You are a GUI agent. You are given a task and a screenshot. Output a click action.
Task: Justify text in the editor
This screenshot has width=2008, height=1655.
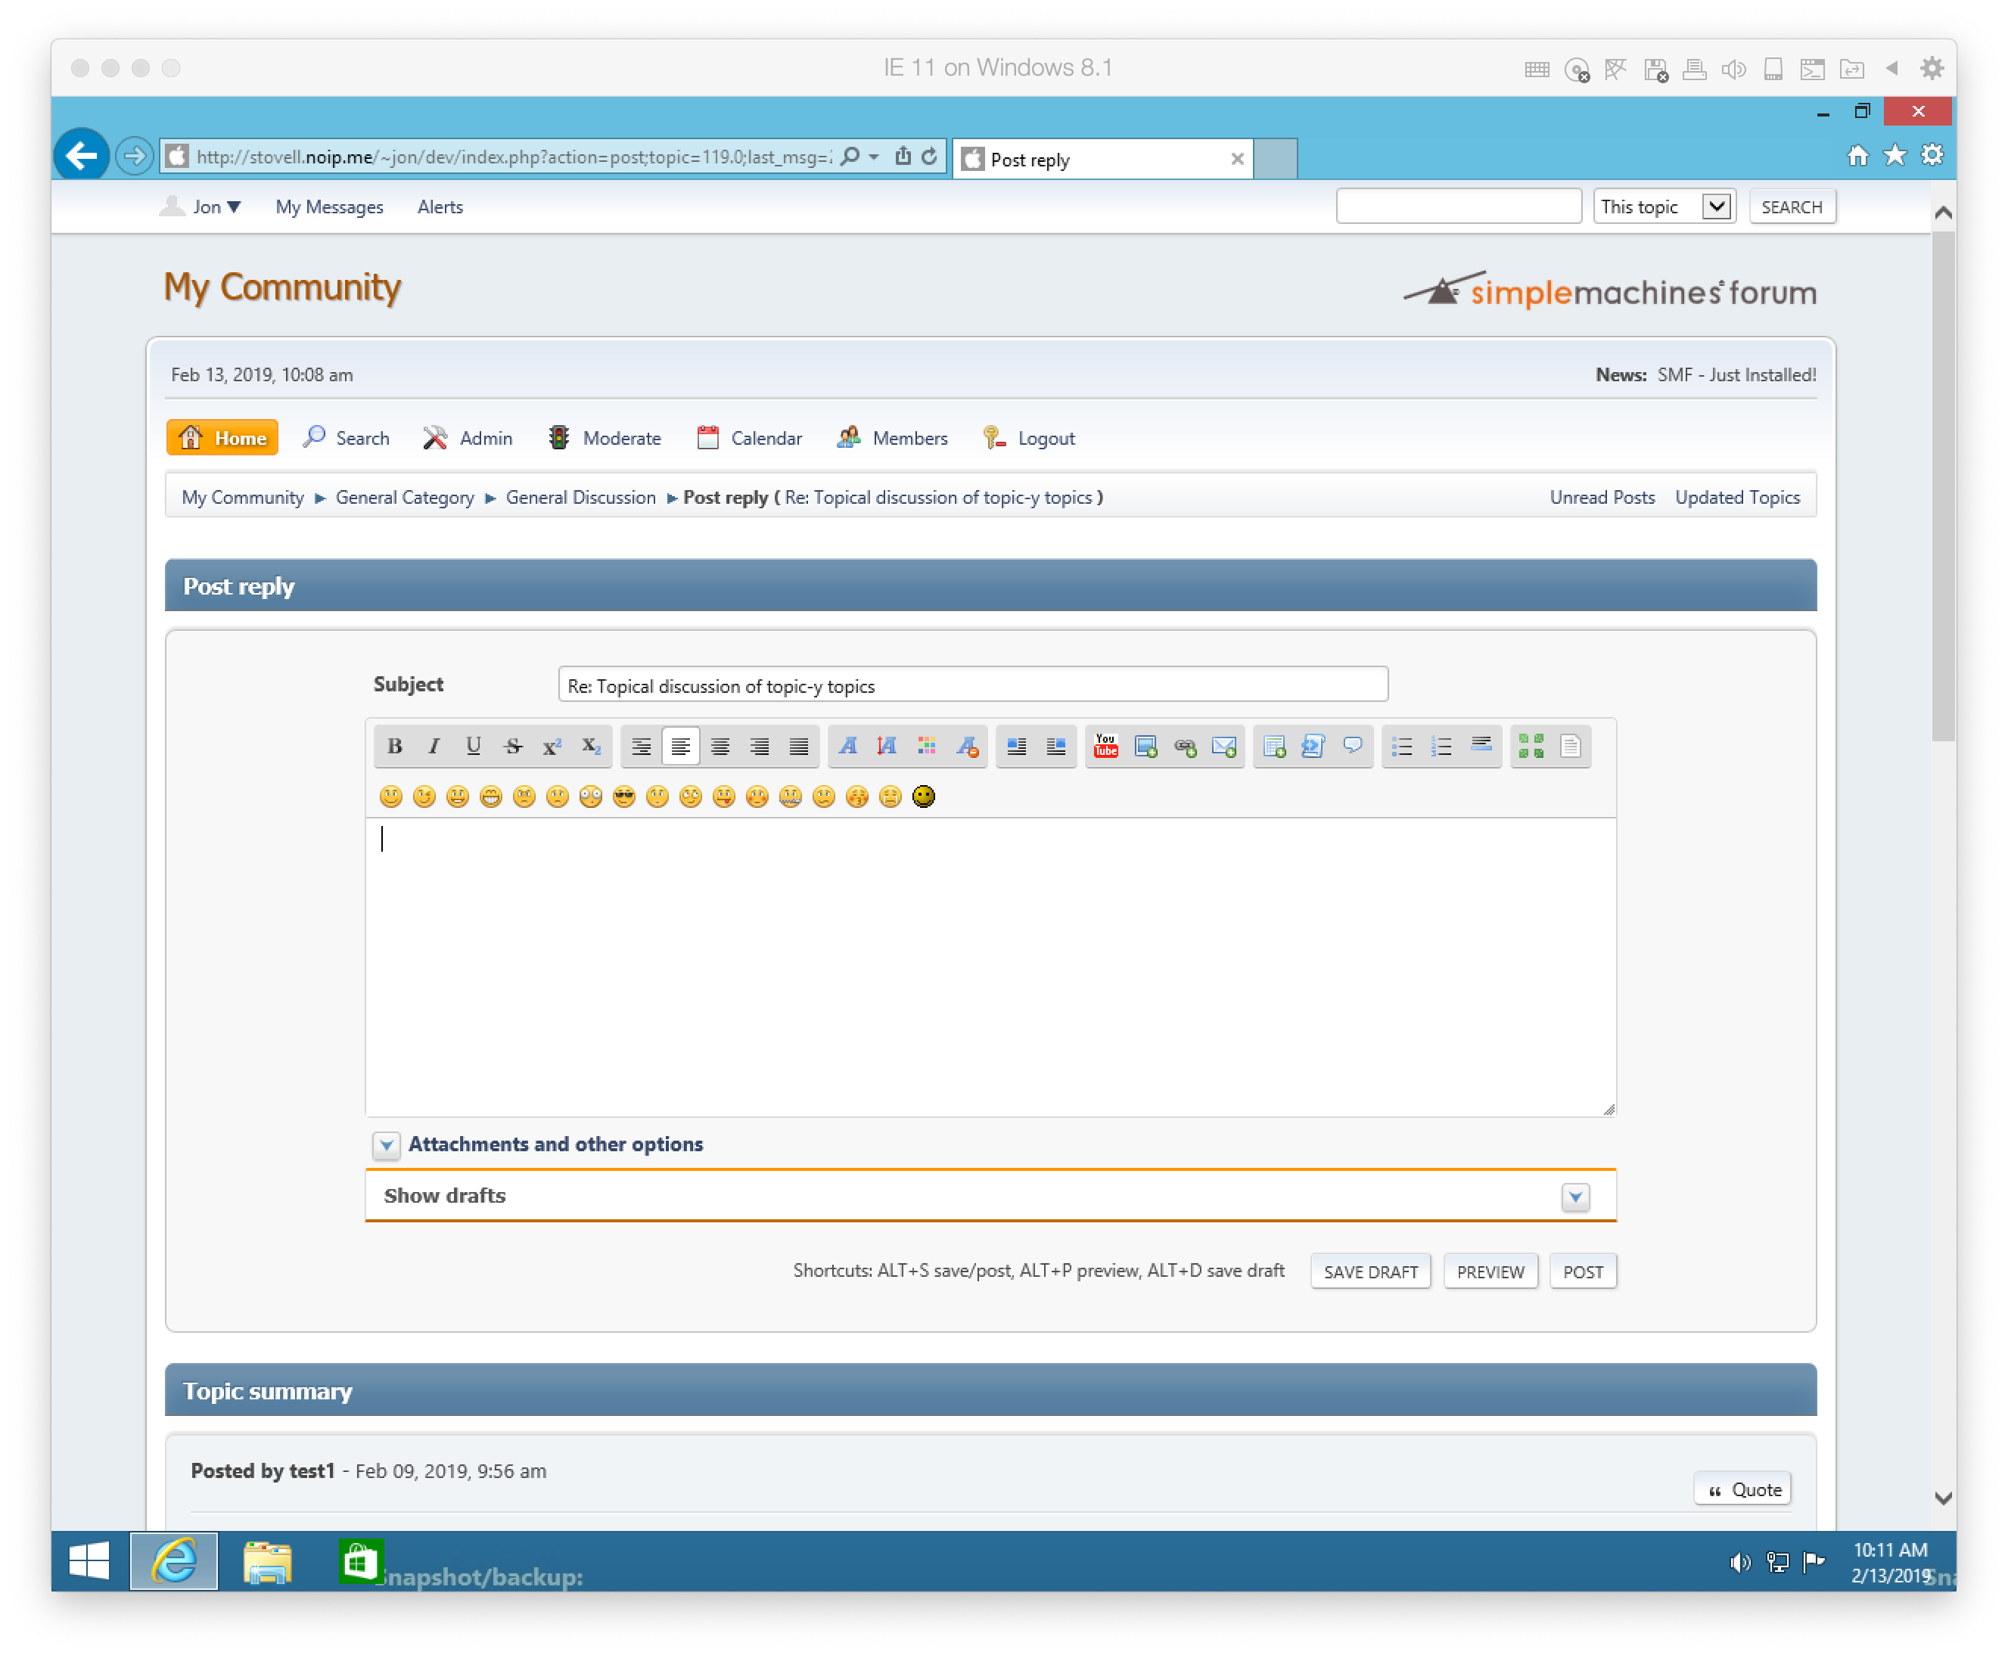point(799,746)
